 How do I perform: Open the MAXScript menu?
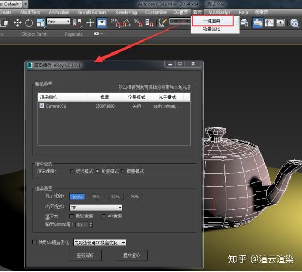219,13
